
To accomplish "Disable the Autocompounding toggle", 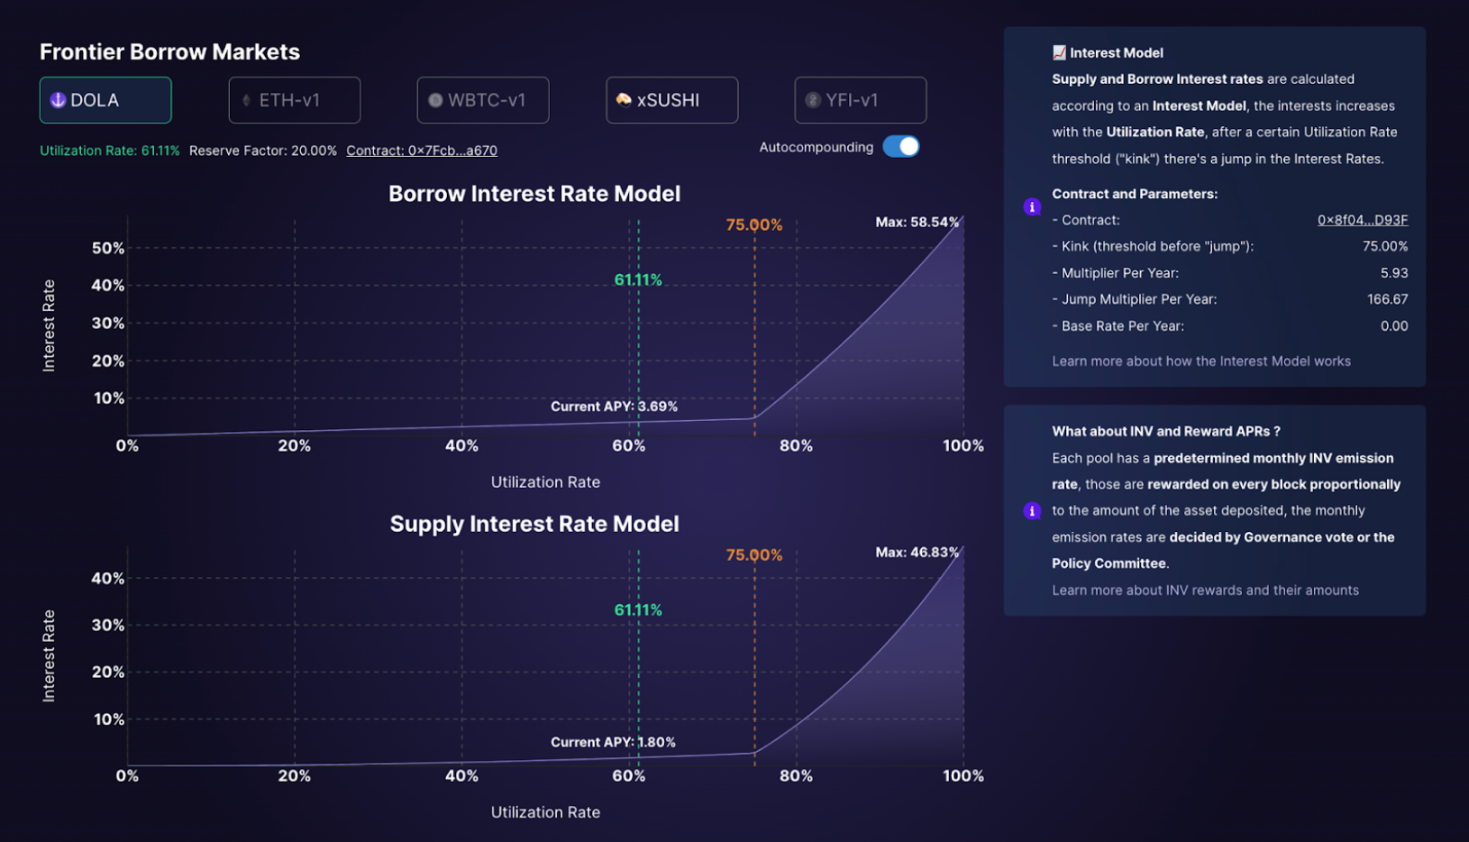I will 900,146.
